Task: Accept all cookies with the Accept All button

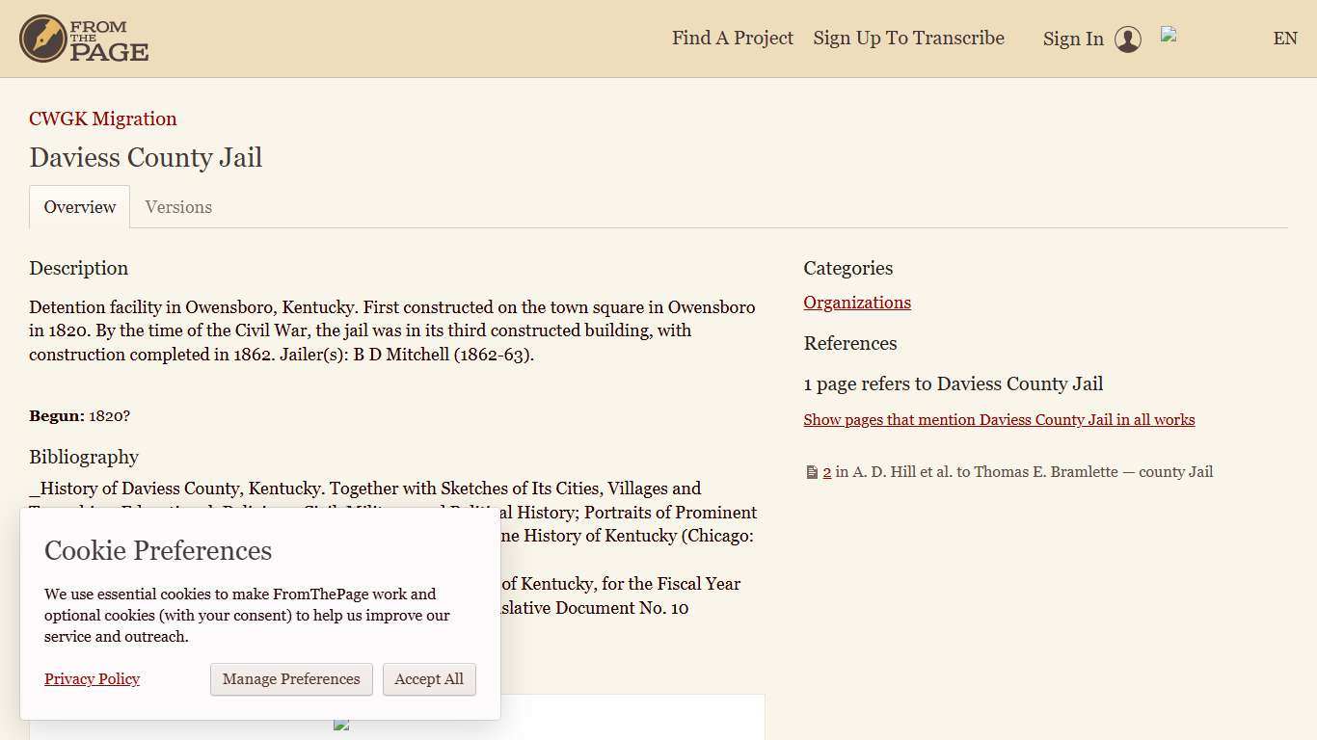Action: (429, 679)
